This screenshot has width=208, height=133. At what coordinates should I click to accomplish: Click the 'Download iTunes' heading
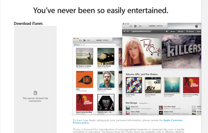click(28, 23)
